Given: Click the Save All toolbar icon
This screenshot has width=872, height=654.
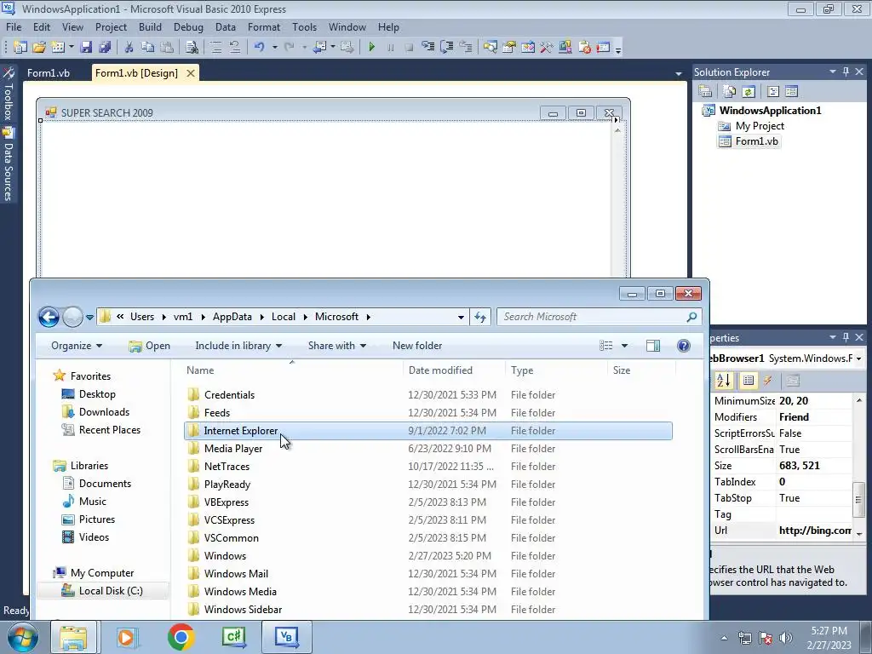Looking at the screenshot, I should click(x=105, y=48).
